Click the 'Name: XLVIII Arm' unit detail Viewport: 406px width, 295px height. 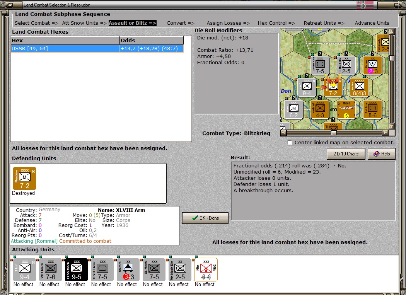pos(121,210)
